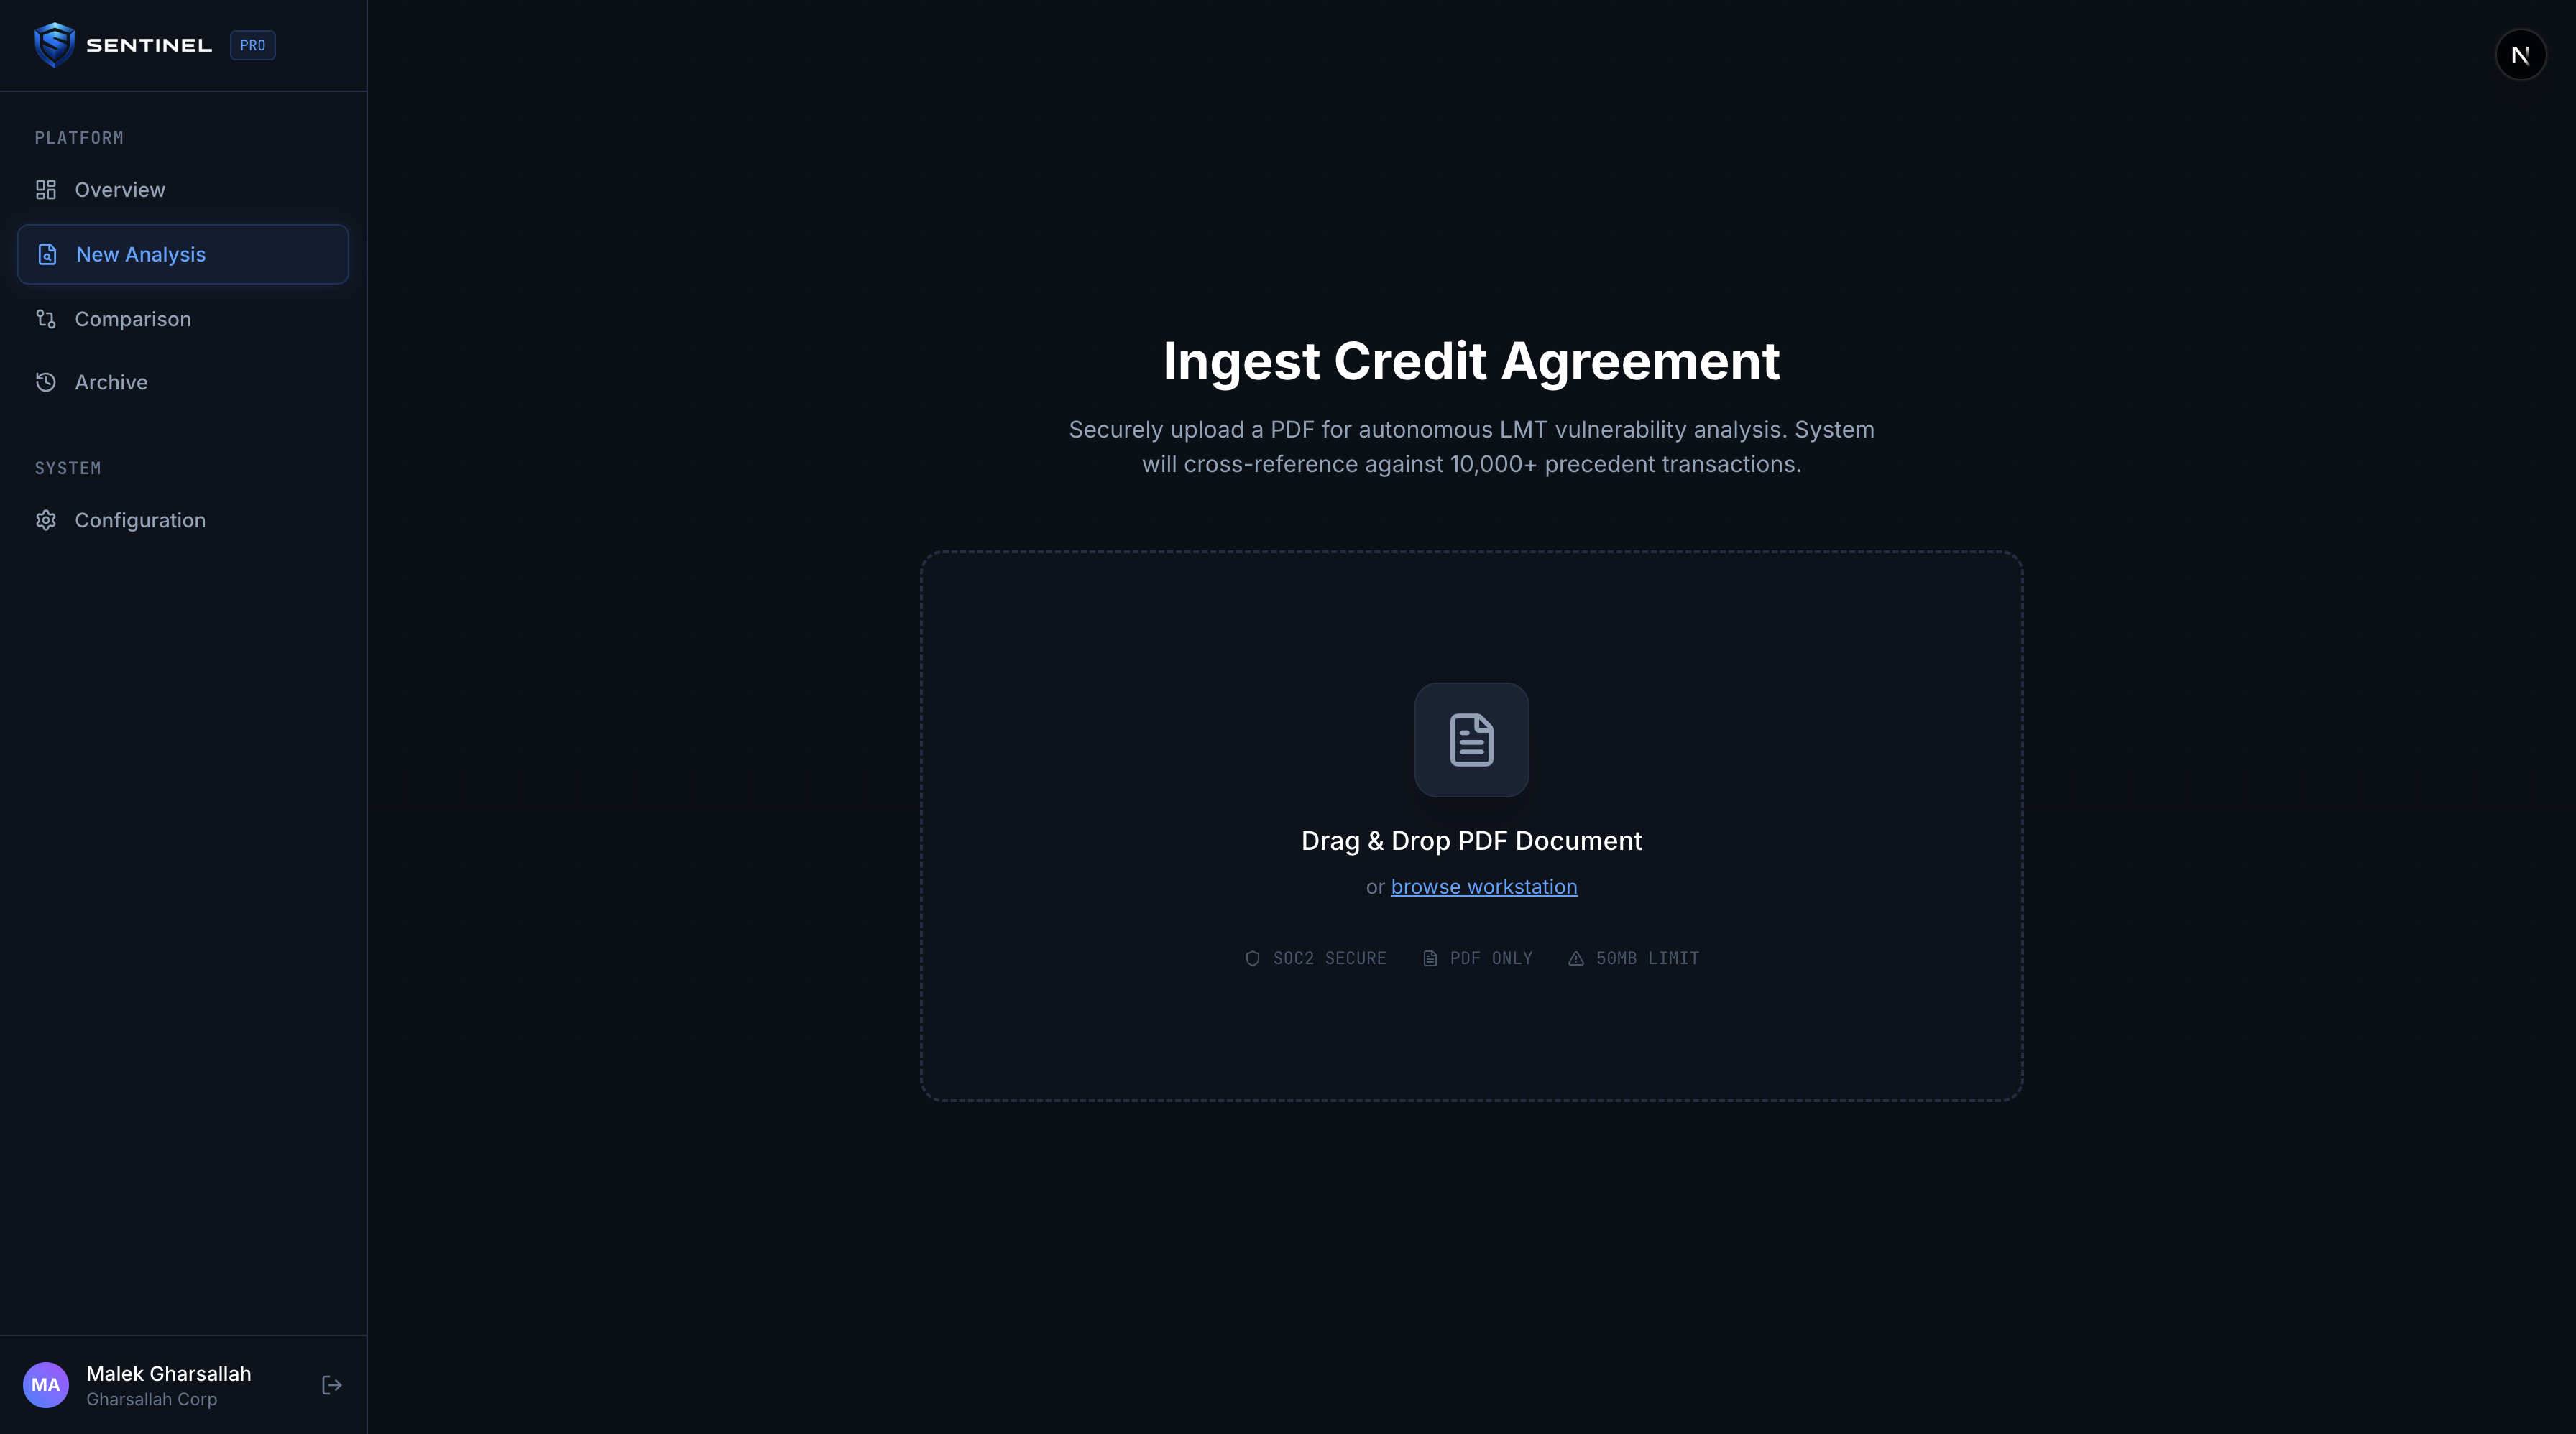Click the SOC2 Secure shield icon
The height and width of the screenshot is (1434, 2576).
1252,958
